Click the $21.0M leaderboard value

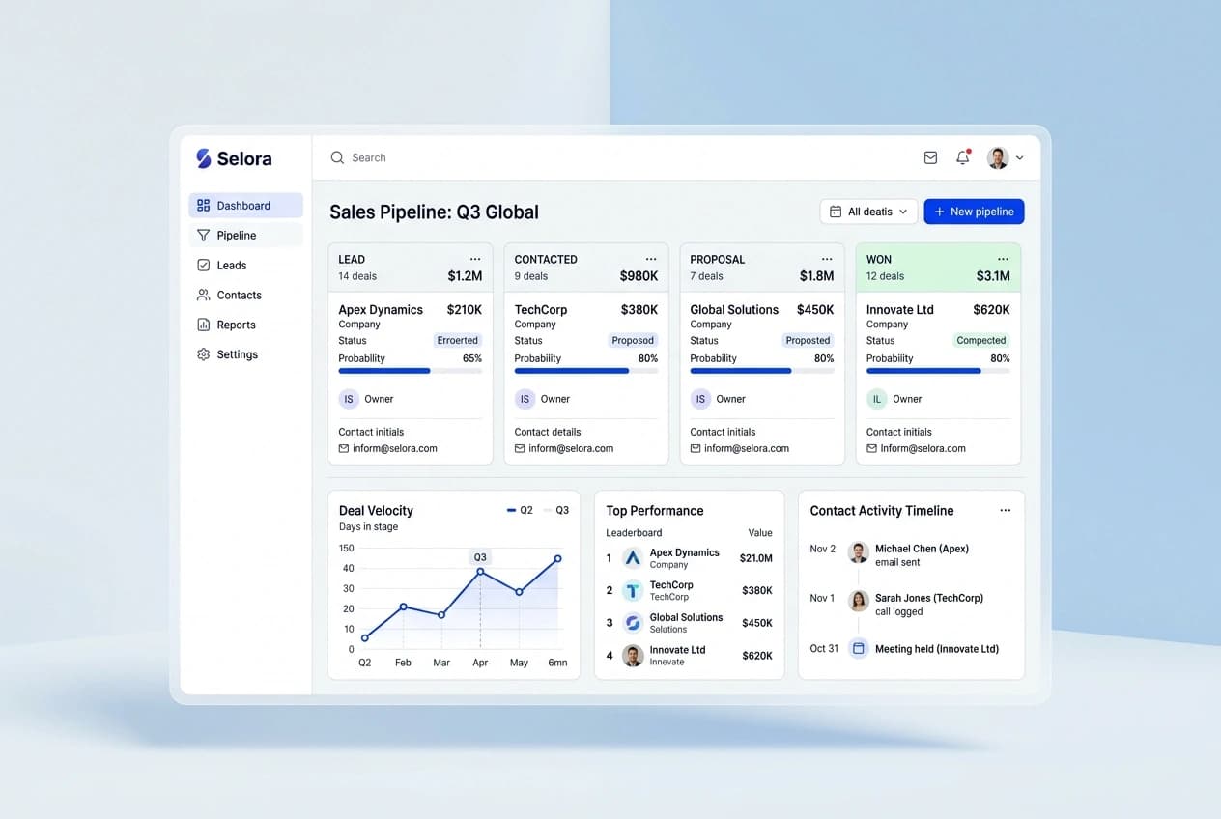coord(755,558)
